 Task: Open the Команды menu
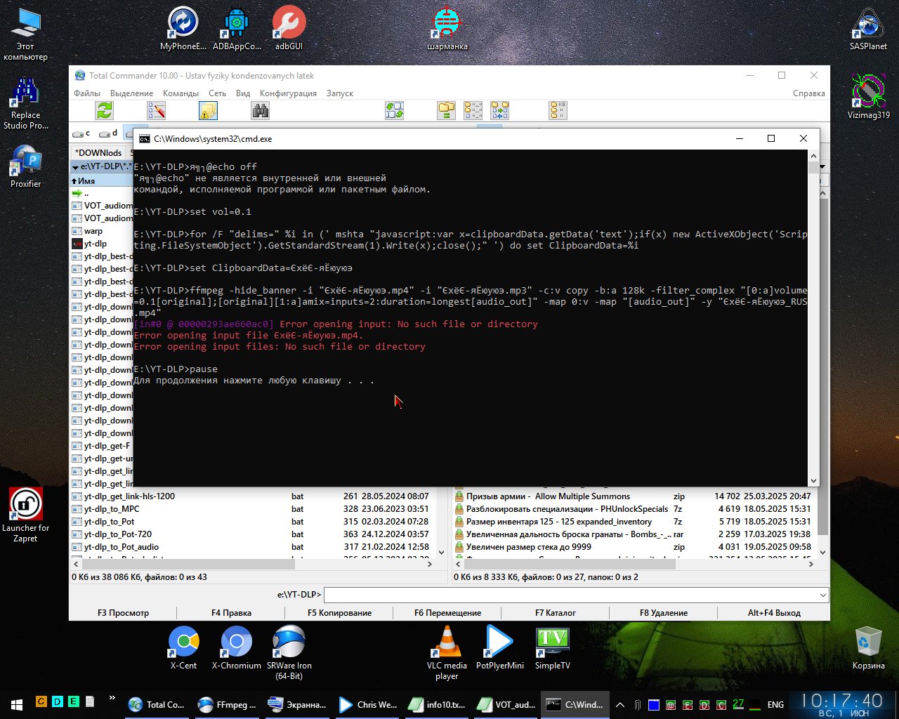point(181,93)
